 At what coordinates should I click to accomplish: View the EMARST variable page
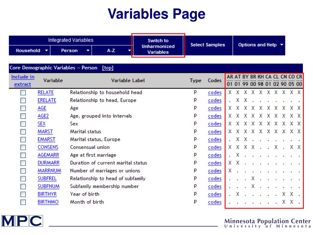pos(46,140)
